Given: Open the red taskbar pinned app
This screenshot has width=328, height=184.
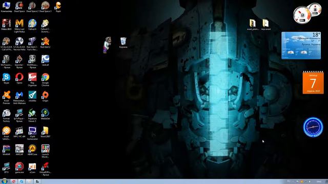Looking at the screenshot, I should point(14,181).
